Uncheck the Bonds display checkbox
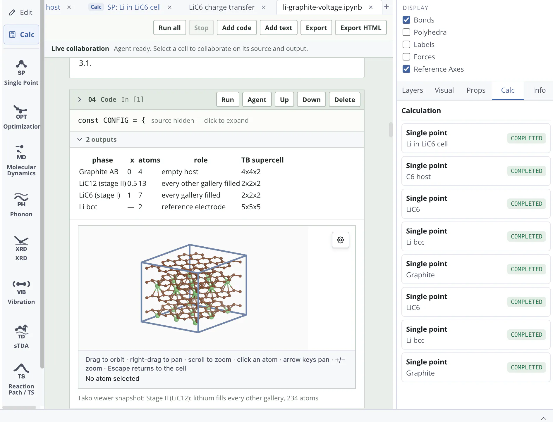 coord(406,20)
